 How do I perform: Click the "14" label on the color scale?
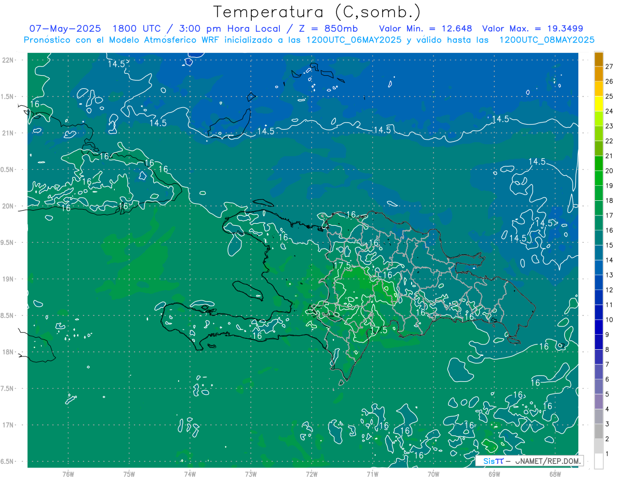pyautogui.click(x=609, y=260)
